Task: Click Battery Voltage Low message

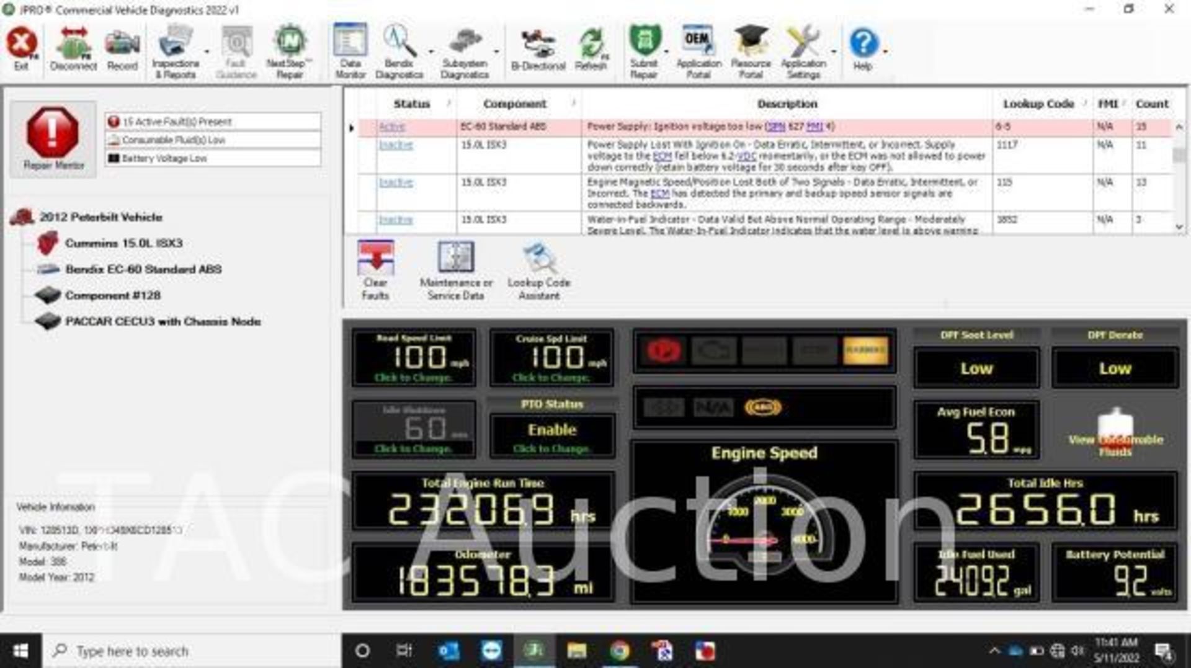Action: tap(213, 158)
